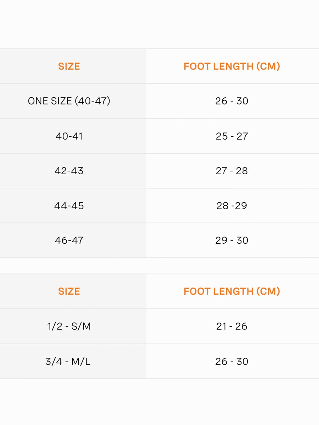Click the 21 - 26 foot length value
319x425 pixels.
tap(232, 326)
